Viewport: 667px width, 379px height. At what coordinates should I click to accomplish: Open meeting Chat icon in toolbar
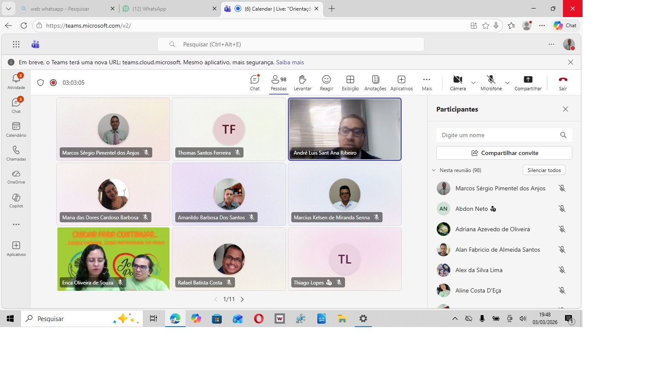coord(255,83)
